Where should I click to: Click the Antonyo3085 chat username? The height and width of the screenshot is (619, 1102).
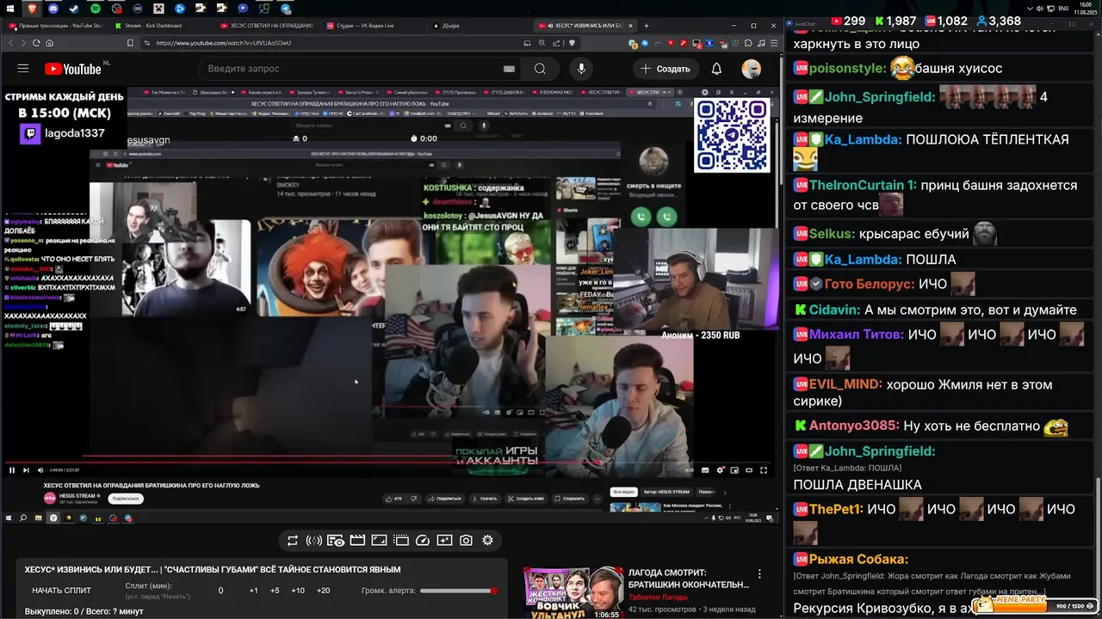tap(855, 426)
